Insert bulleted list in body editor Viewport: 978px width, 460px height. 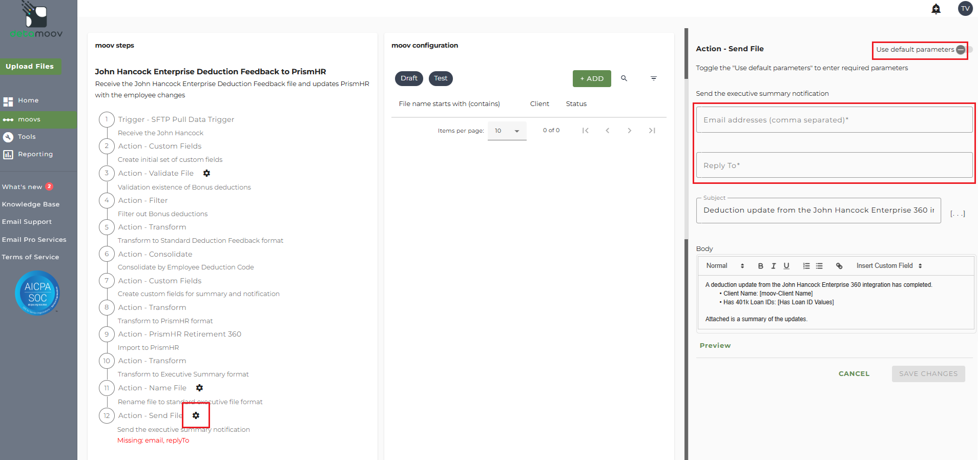(x=819, y=266)
